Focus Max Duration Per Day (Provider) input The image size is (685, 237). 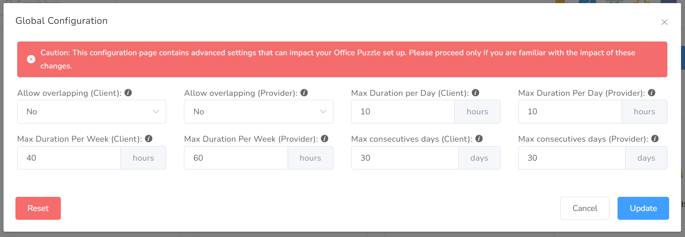(569, 112)
